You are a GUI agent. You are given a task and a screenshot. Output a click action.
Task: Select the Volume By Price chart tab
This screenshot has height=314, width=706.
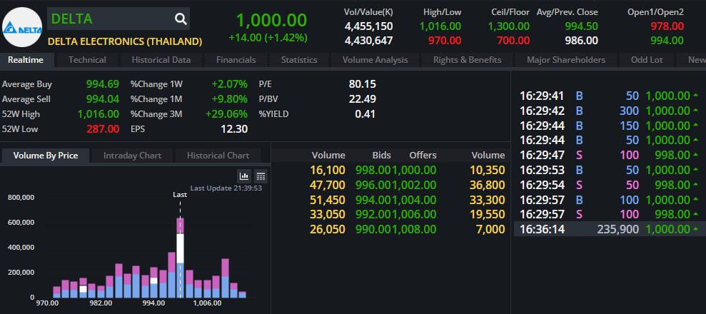point(46,156)
